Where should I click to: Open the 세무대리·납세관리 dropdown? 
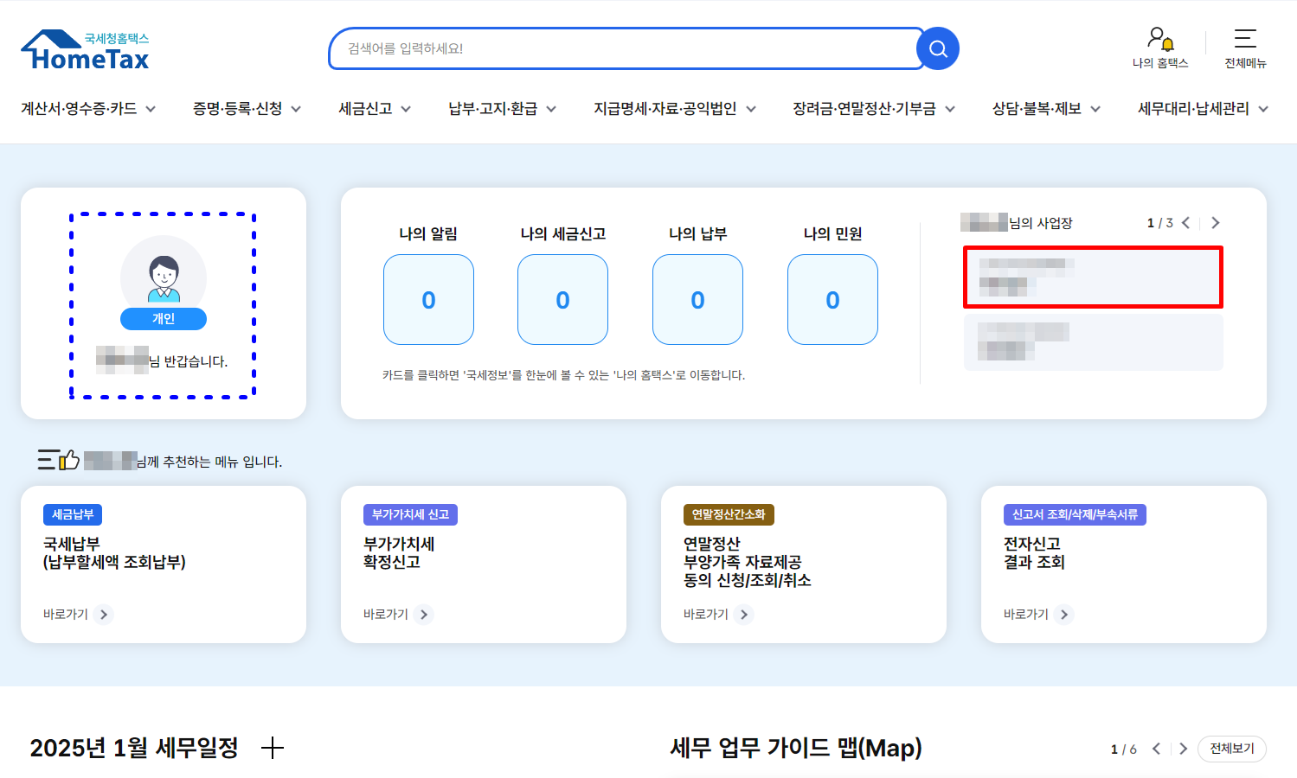tap(1200, 109)
